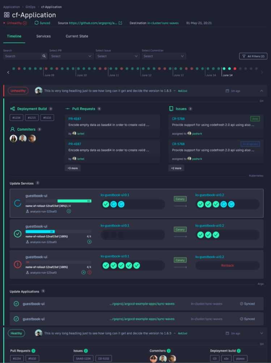Open the Select Issue dropdown
Viewport: 271px width, 363px height.
tap(117, 56)
